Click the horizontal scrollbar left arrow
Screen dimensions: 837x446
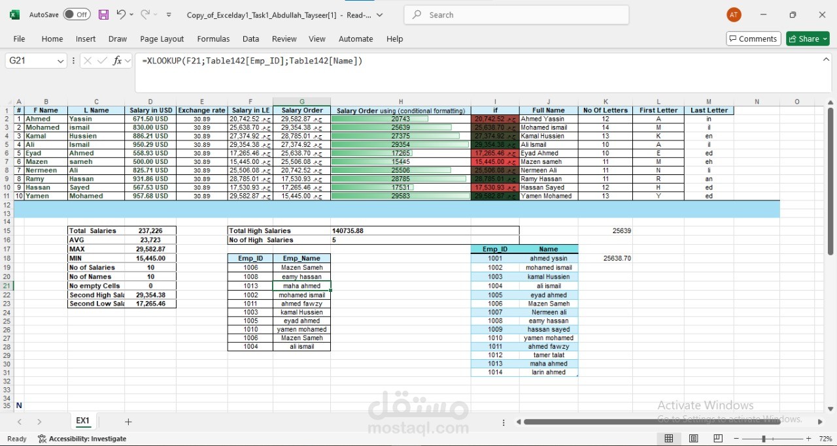click(x=519, y=422)
